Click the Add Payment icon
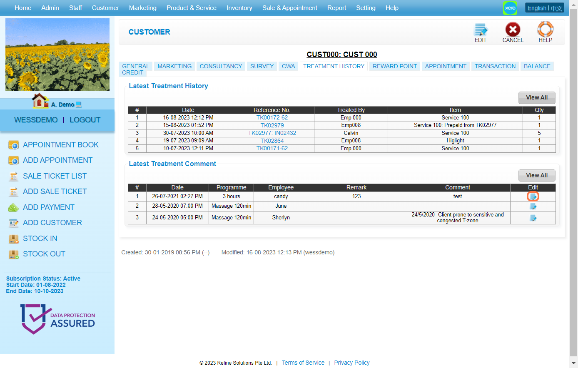This screenshot has height=368, width=578. tap(13, 207)
